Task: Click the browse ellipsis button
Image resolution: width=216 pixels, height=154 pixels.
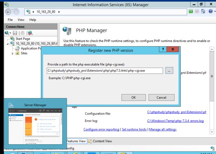Action: 169,71
